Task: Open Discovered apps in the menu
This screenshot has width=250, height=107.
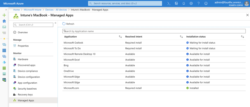Action: coord(33,65)
